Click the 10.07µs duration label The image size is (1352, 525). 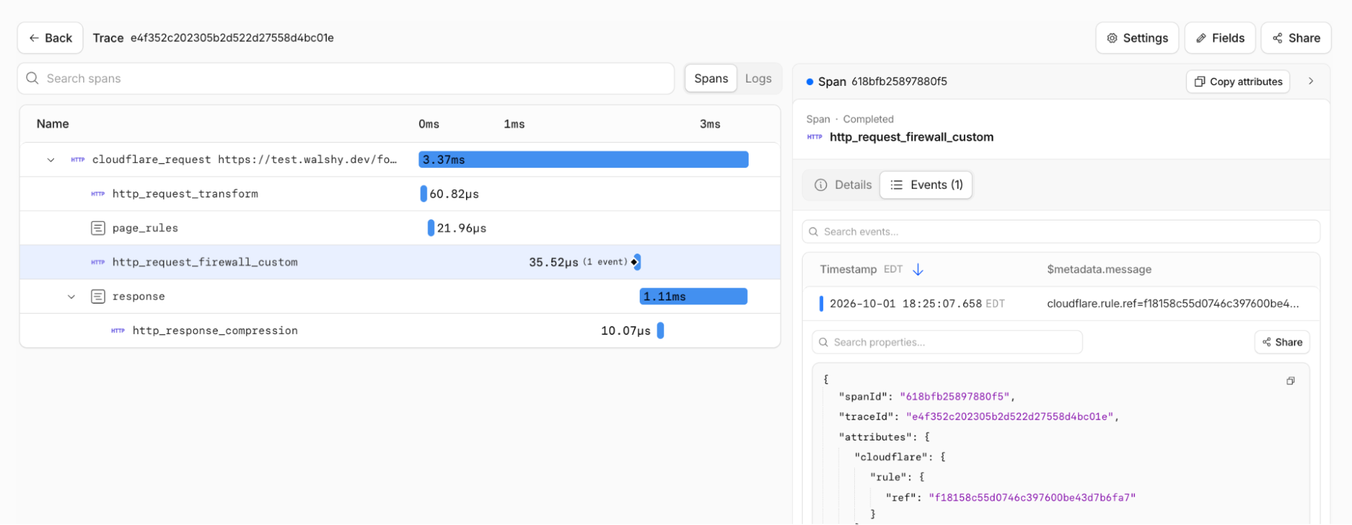pos(626,331)
